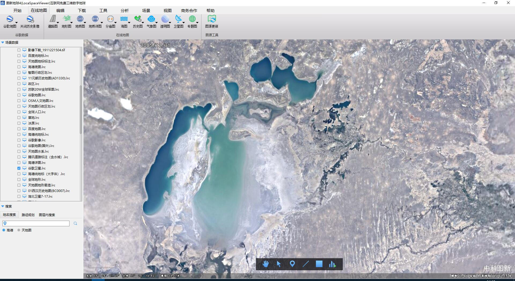This screenshot has width=515, height=281.
Task: Select 影像下载_1911221504.tif layer row
Action: pos(46,50)
